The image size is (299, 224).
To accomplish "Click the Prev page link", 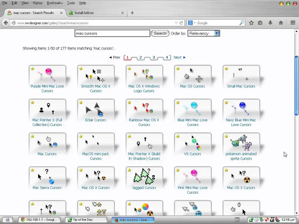I will (114, 57).
